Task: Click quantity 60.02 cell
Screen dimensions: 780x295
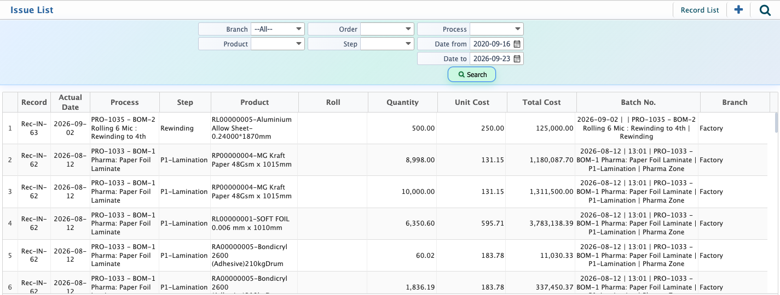Action: pos(402,255)
